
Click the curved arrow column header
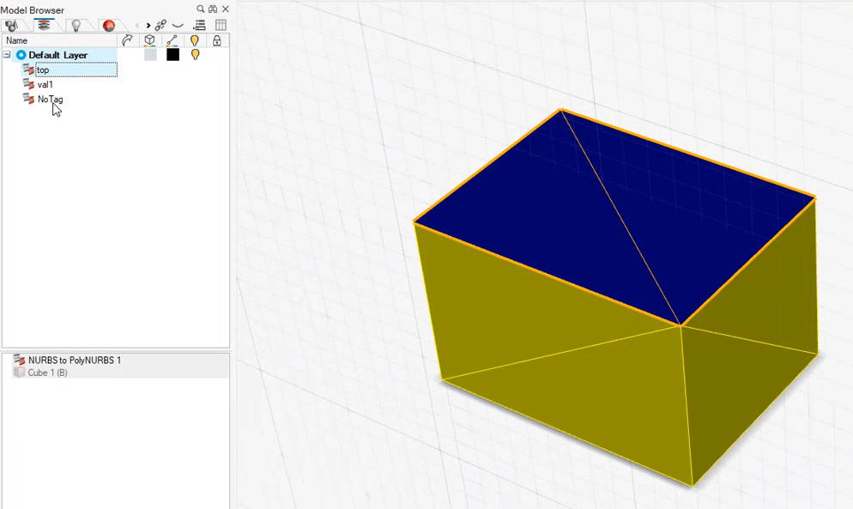point(127,40)
